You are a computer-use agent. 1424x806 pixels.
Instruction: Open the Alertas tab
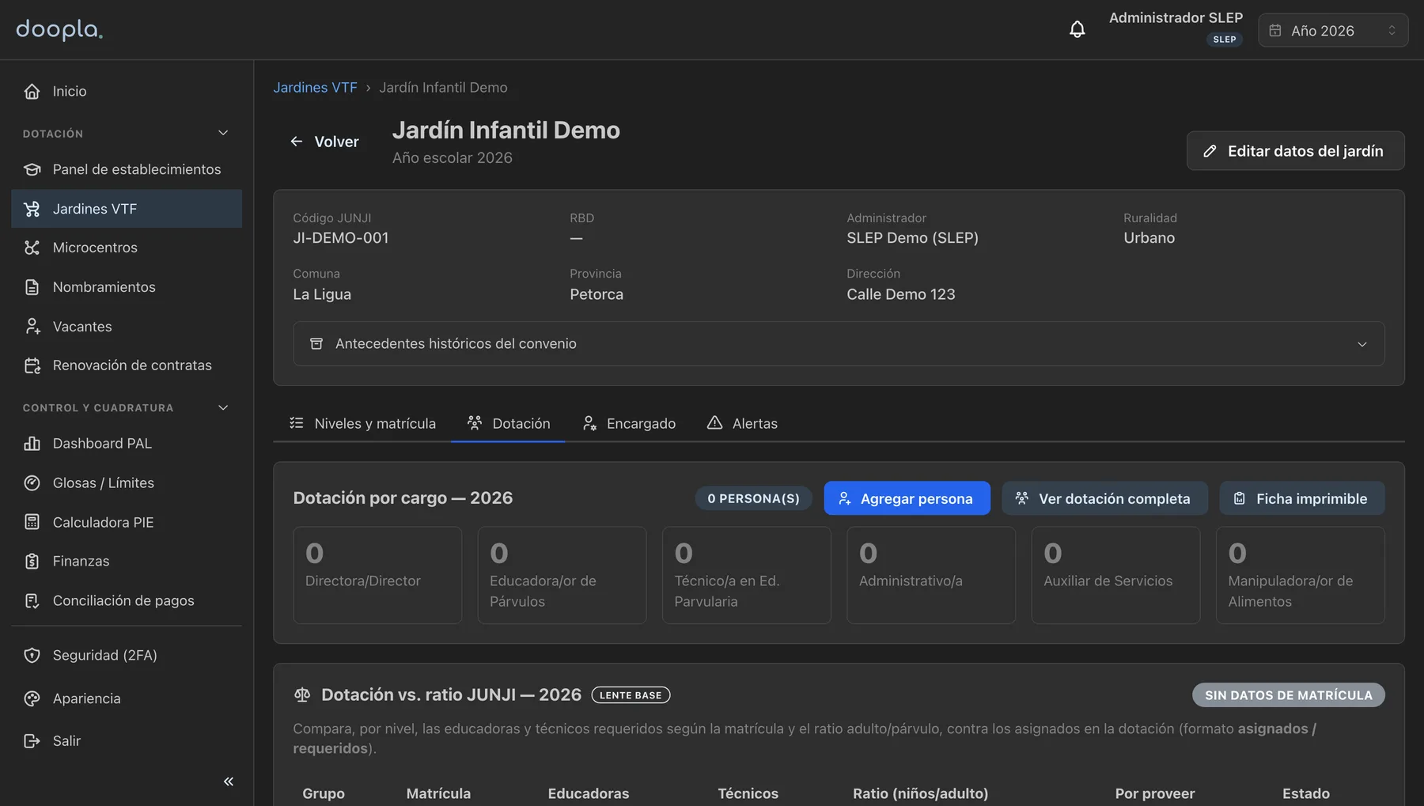click(x=742, y=423)
